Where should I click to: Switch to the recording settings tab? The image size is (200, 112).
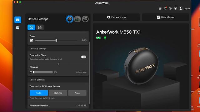(31, 27)
